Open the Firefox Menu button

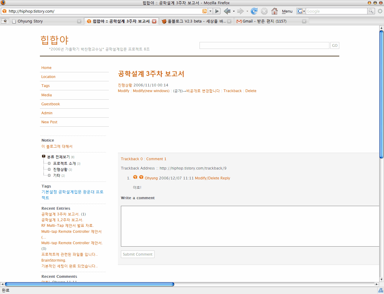point(287,11)
